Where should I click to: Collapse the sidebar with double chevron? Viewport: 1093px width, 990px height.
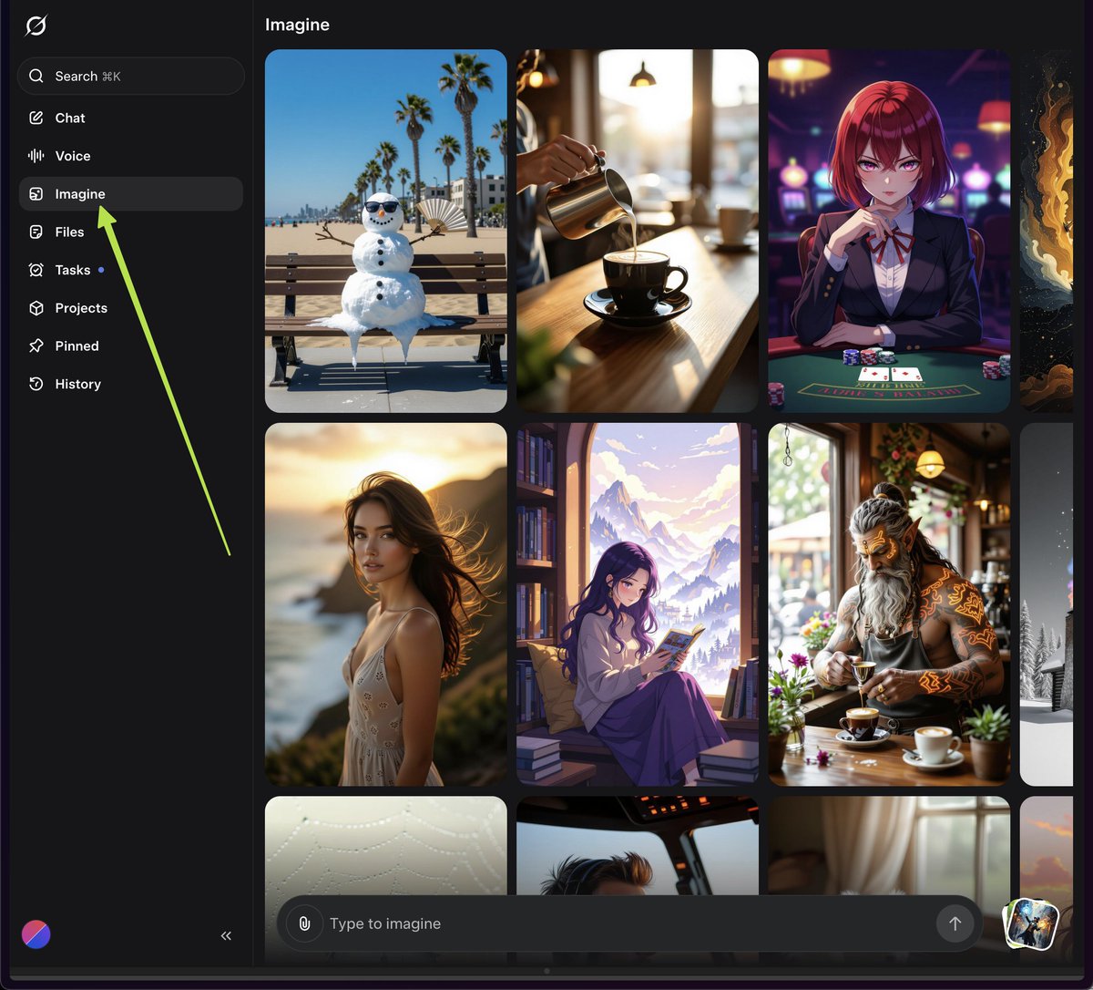[x=226, y=935]
